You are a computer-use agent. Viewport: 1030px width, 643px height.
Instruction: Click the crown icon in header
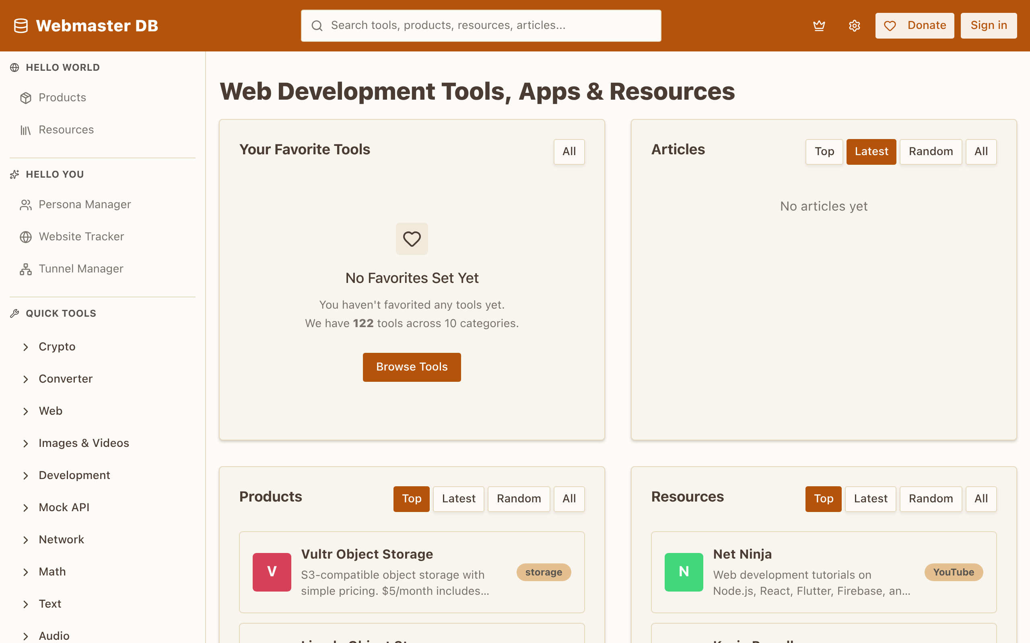[x=819, y=25]
